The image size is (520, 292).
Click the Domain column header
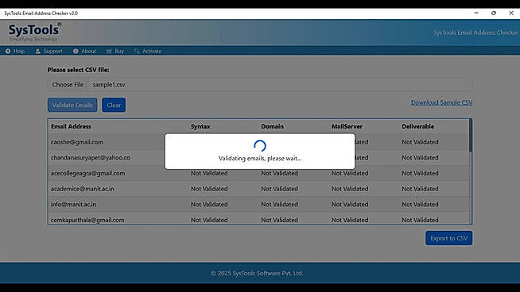pos(272,126)
